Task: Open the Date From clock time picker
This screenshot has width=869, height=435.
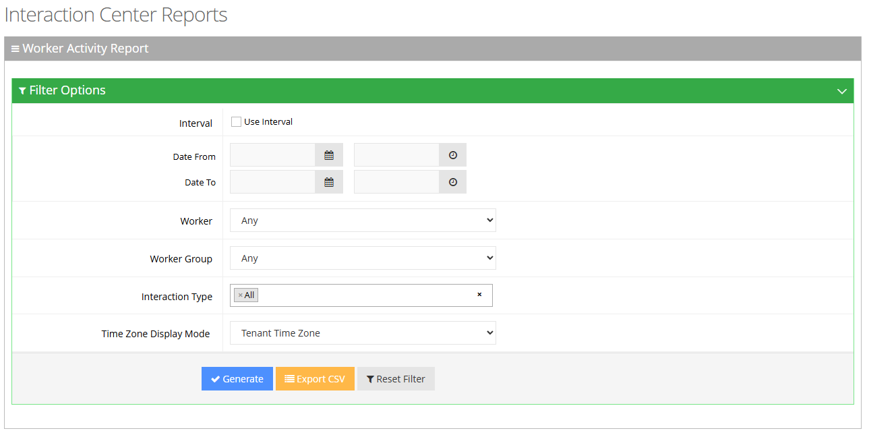Action: pyautogui.click(x=452, y=155)
